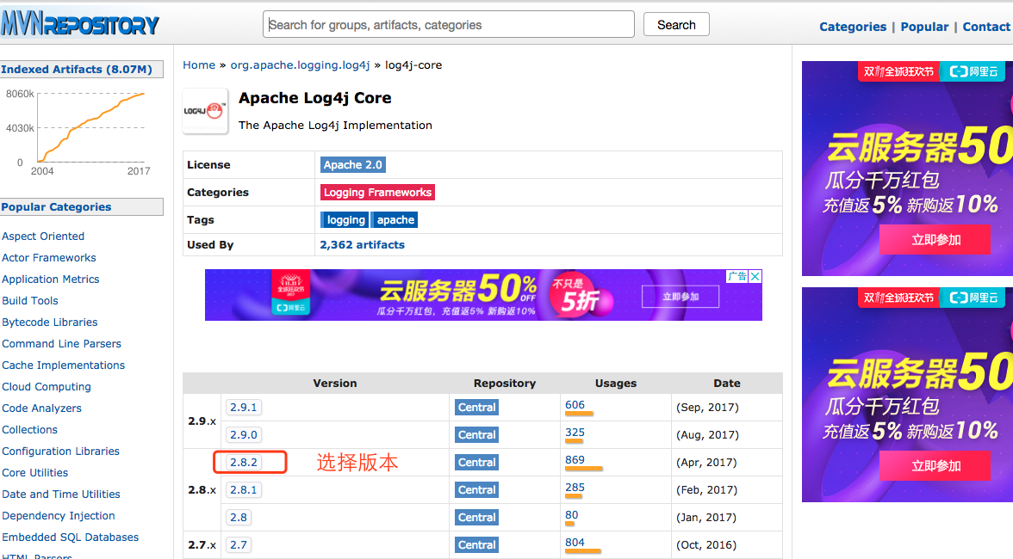Image resolution: width=1013 pixels, height=559 pixels.
Task: Click Central repository for version 2.8.2
Action: [x=477, y=463]
